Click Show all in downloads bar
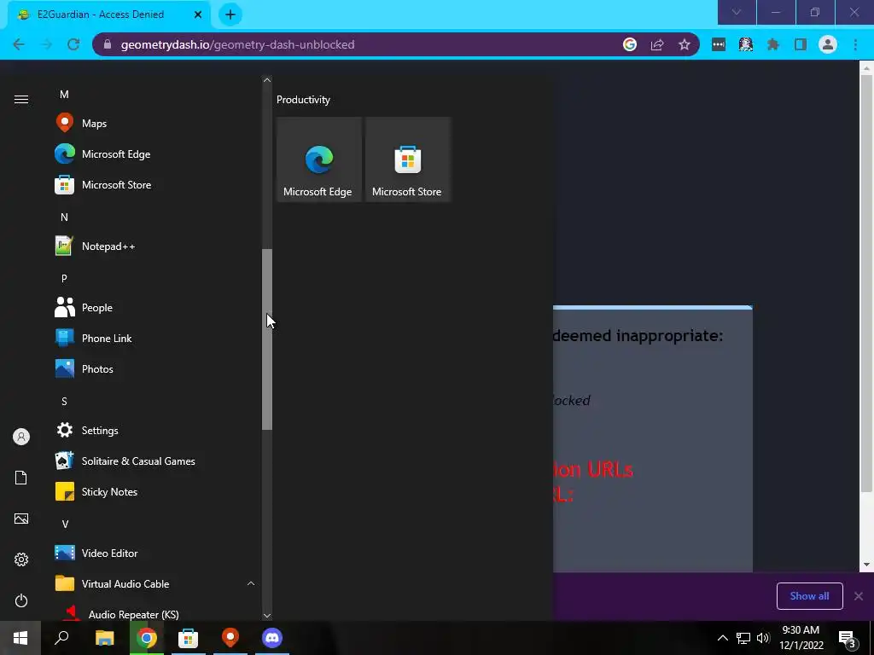The image size is (874, 655). coord(809,596)
